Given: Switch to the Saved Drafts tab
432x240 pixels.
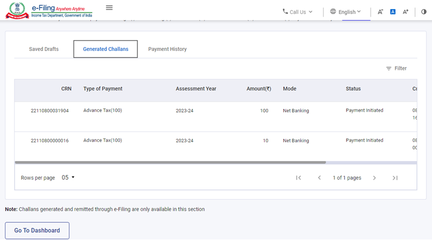Looking at the screenshot, I should tap(44, 49).
